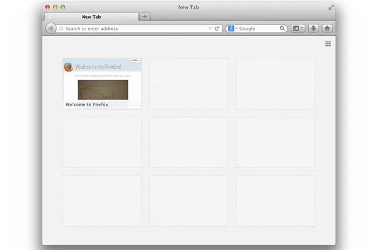Viewport: 375px width, 250px height.
Task: Open the Google search engine selector
Action: (232, 28)
